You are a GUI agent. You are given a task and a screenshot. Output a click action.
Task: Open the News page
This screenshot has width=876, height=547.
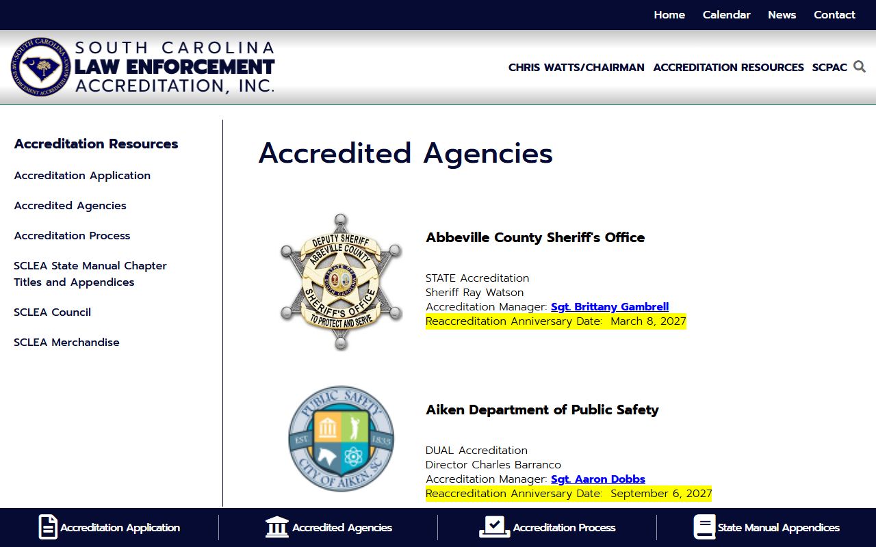click(x=782, y=14)
